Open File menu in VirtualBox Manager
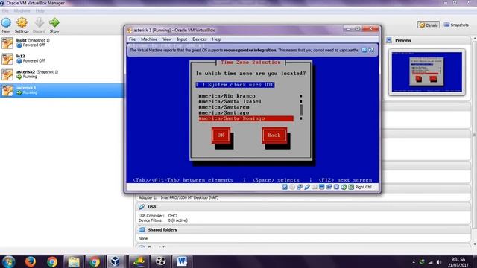The width and height of the screenshot is (477, 268). tap(5, 11)
